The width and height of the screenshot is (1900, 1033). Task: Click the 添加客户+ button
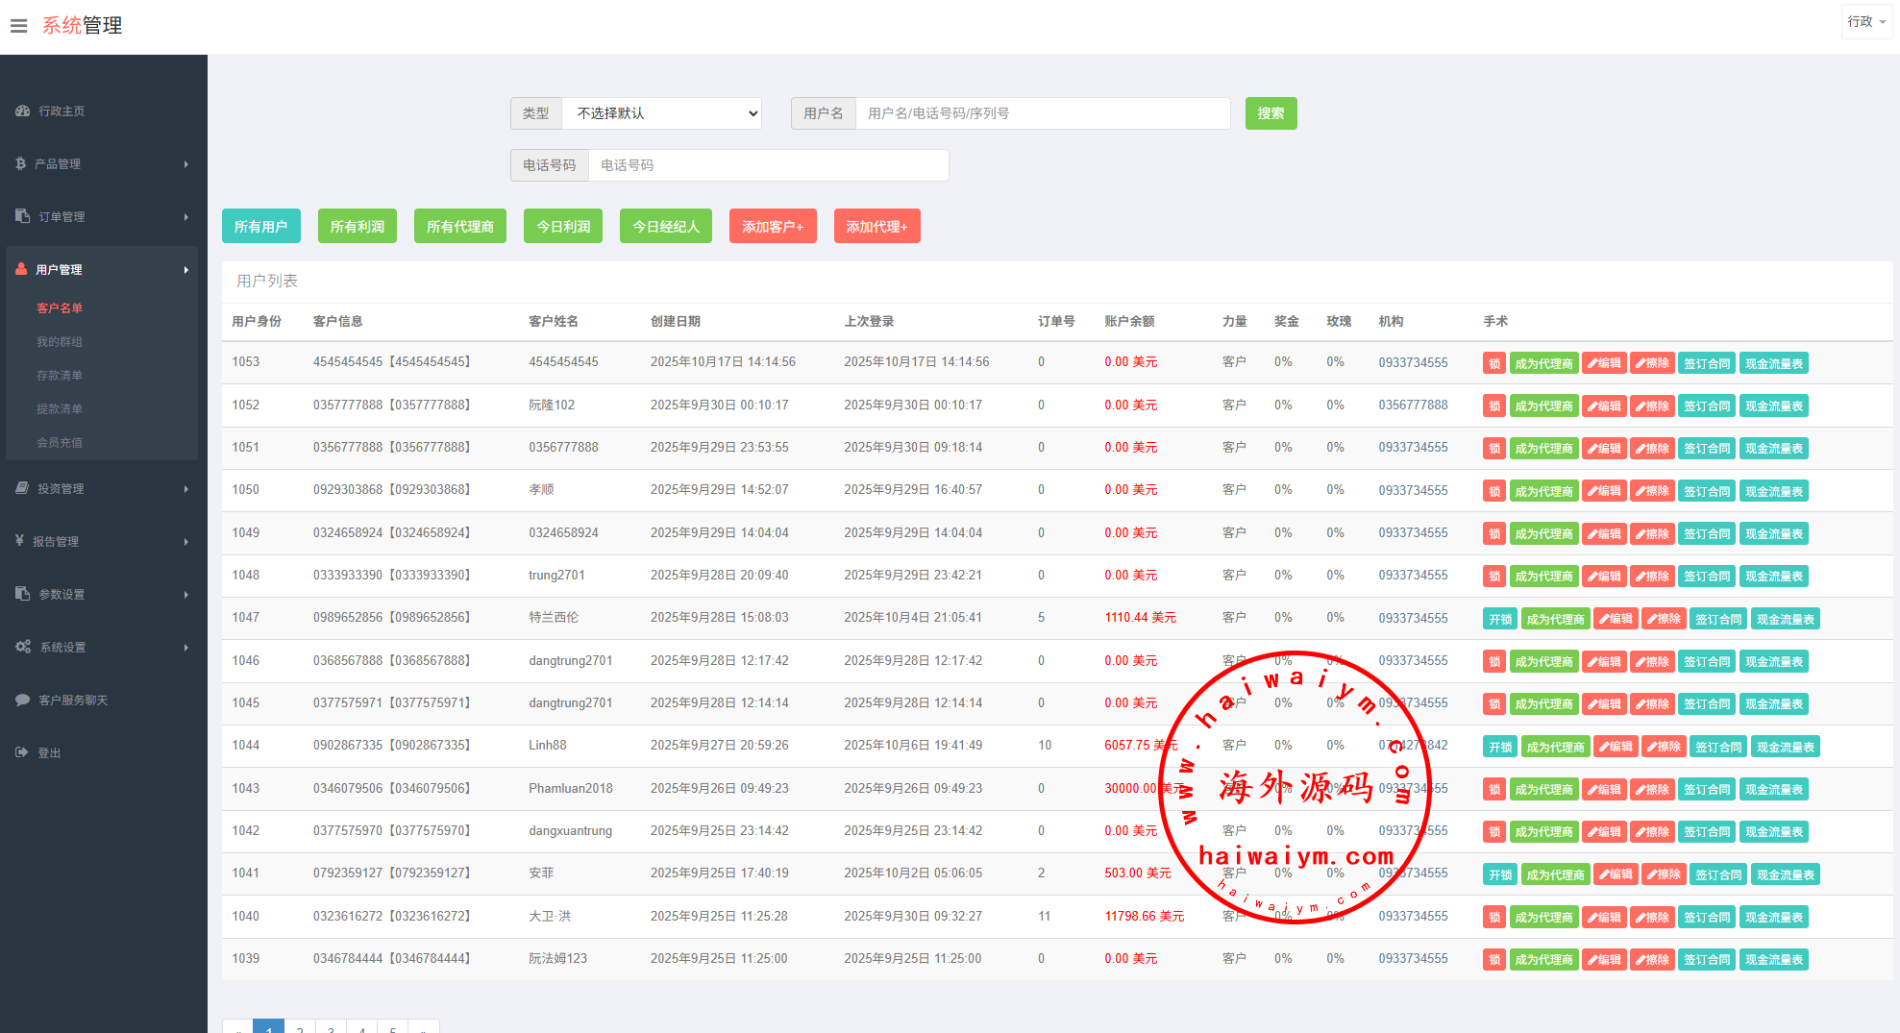tap(772, 227)
